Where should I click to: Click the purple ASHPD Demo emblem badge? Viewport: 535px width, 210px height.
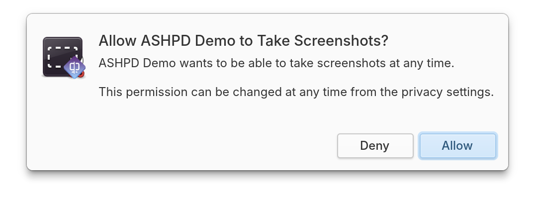[x=75, y=67]
